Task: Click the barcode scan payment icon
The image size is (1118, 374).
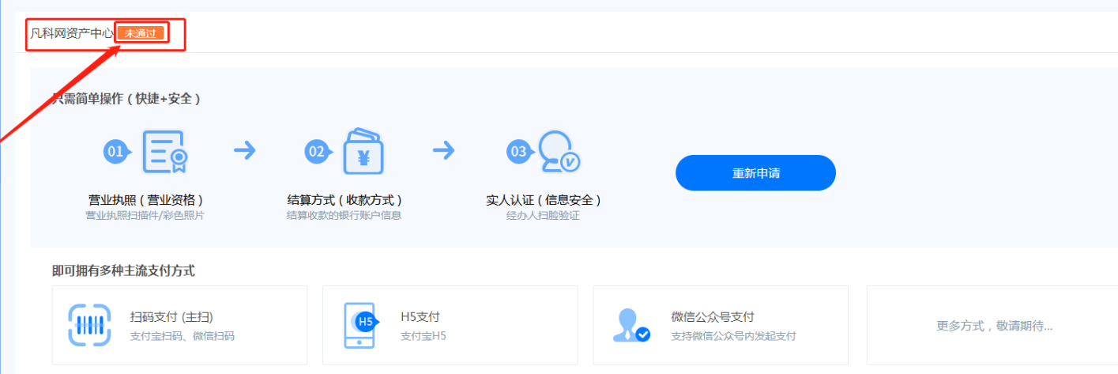Action: click(88, 325)
